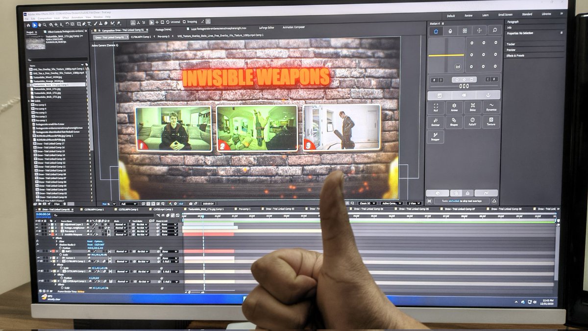Open blending Mode dropdown for Adjustment Layer 2
The width and height of the screenshot is (588, 331).
point(121,224)
